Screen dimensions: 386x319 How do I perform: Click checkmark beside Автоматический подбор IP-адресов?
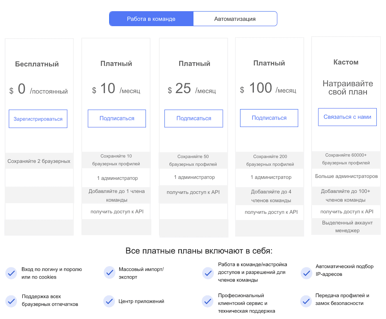(306, 273)
